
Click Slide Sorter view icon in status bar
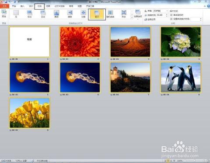[168, 161]
